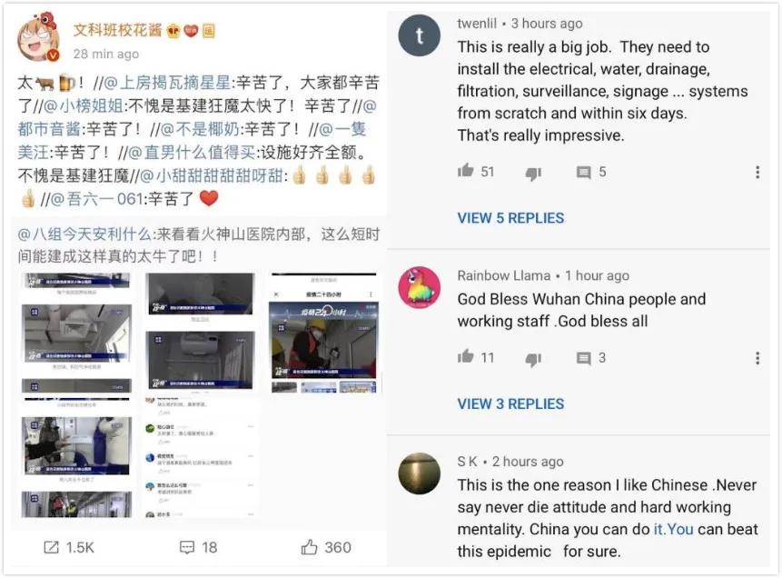Image resolution: width=782 pixels, height=578 pixels.
Task: Open reply icon on twenlil's comment
Action: (583, 173)
